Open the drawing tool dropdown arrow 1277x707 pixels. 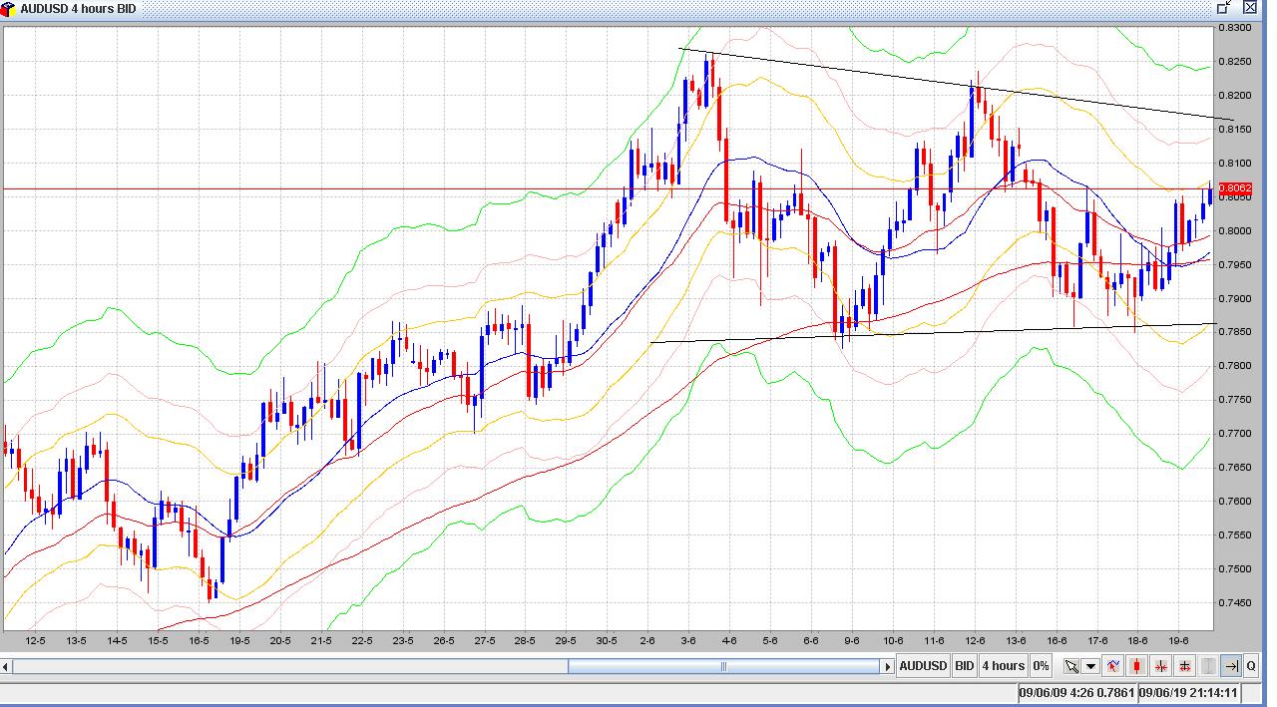[x=1090, y=666]
